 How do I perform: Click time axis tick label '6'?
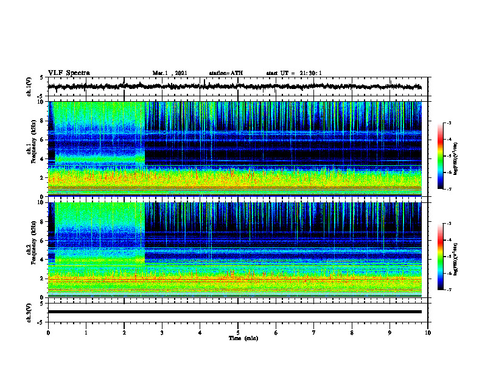(x=276, y=333)
